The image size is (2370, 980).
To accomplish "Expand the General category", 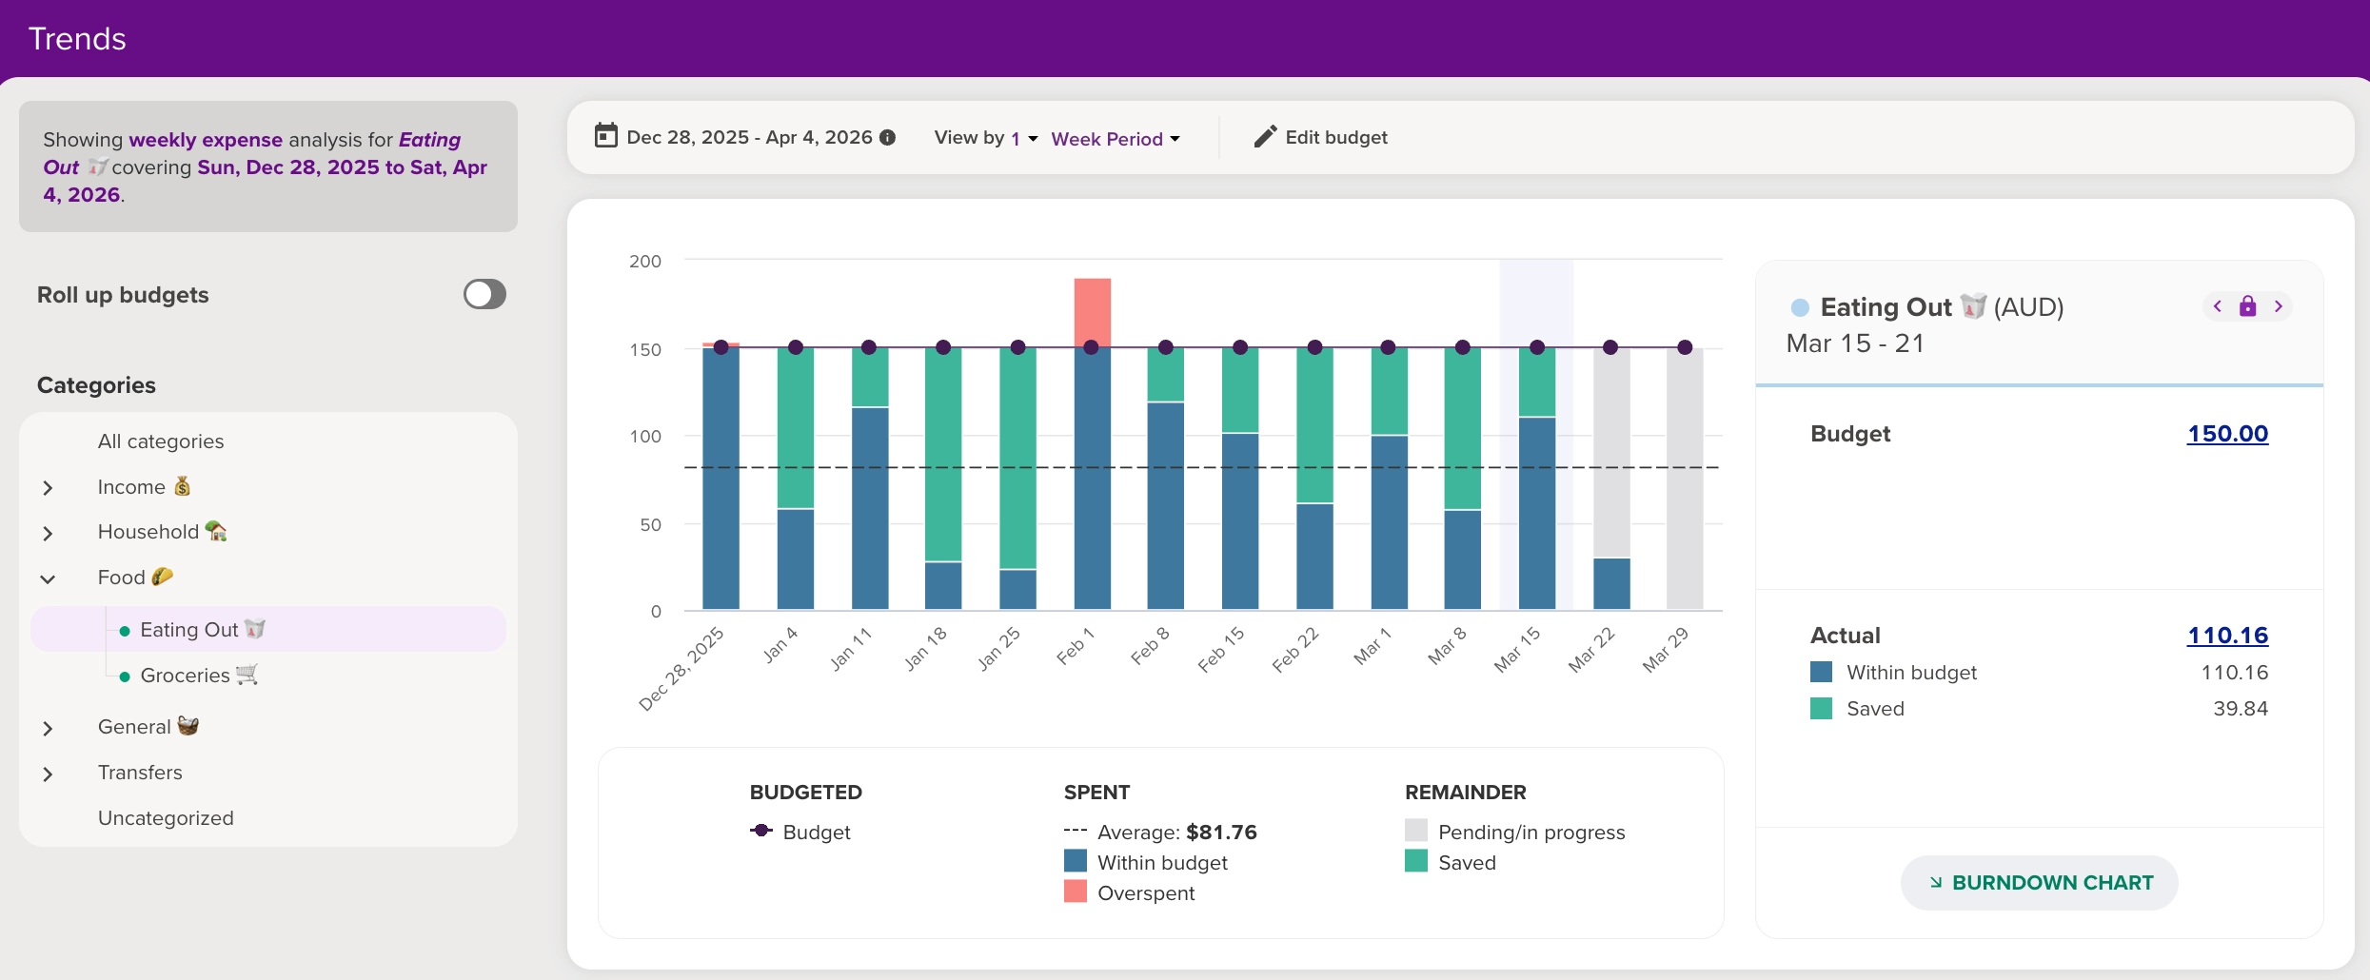I will 48,729.
